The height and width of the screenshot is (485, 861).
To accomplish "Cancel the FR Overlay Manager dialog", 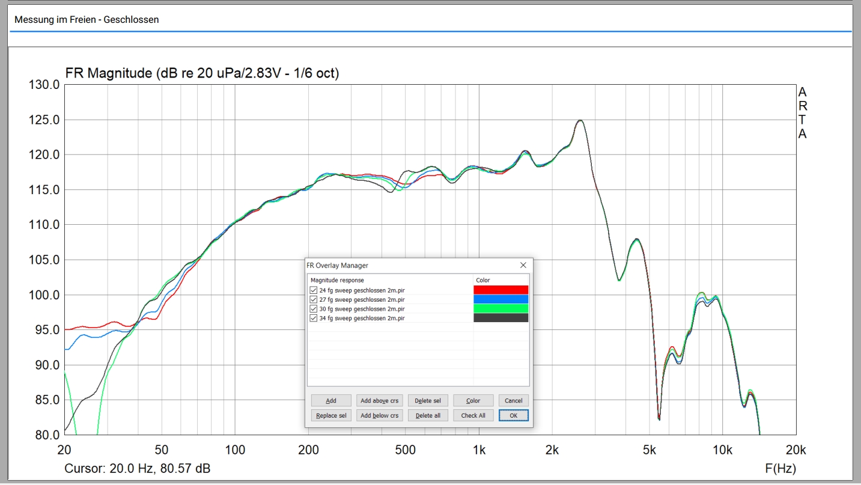I will pyautogui.click(x=514, y=401).
